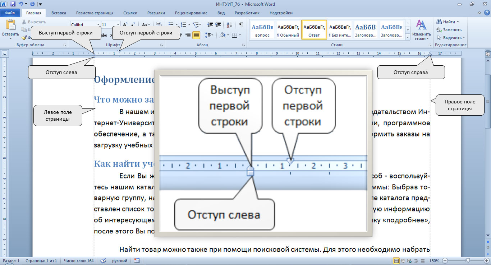Click the sort A-Я icon

pyautogui.click(x=229, y=24)
